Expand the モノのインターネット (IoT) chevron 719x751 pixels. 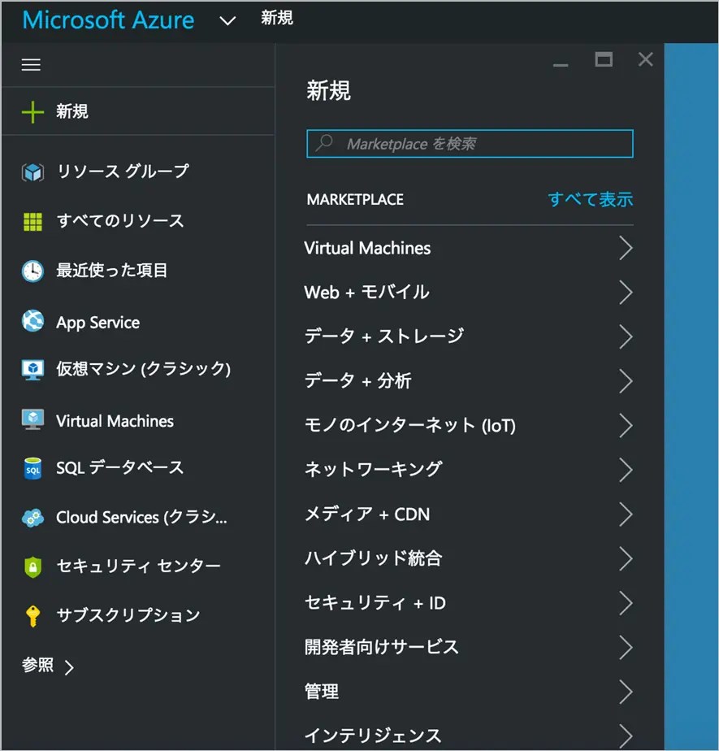[626, 425]
